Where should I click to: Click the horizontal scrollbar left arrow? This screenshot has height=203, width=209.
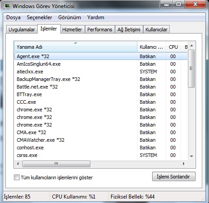[18, 164]
